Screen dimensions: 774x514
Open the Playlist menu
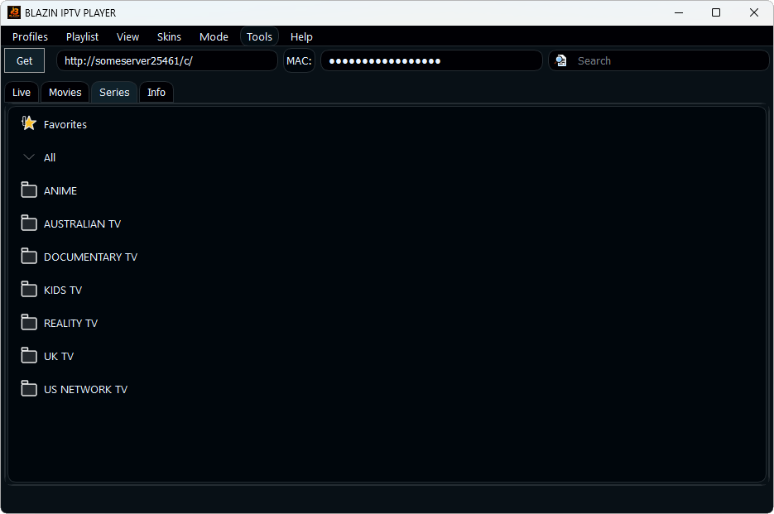[83, 37]
